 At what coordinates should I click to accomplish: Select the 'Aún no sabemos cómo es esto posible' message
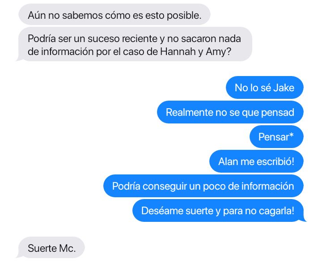[x=114, y=14]
